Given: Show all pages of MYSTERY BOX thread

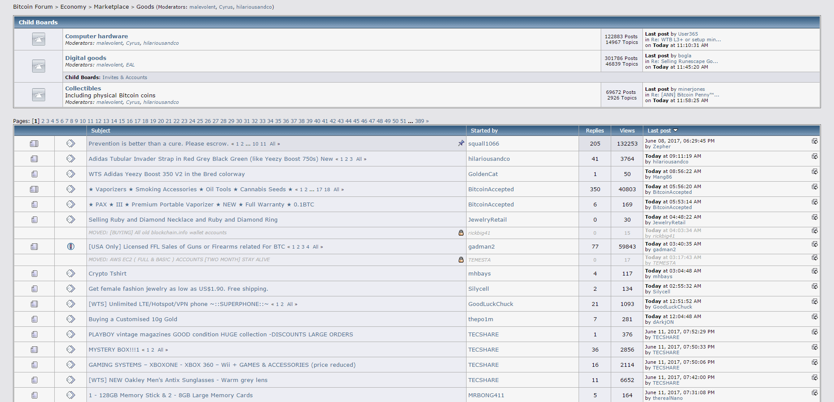Looking at the screenshot, I should (x=160, y=350).
